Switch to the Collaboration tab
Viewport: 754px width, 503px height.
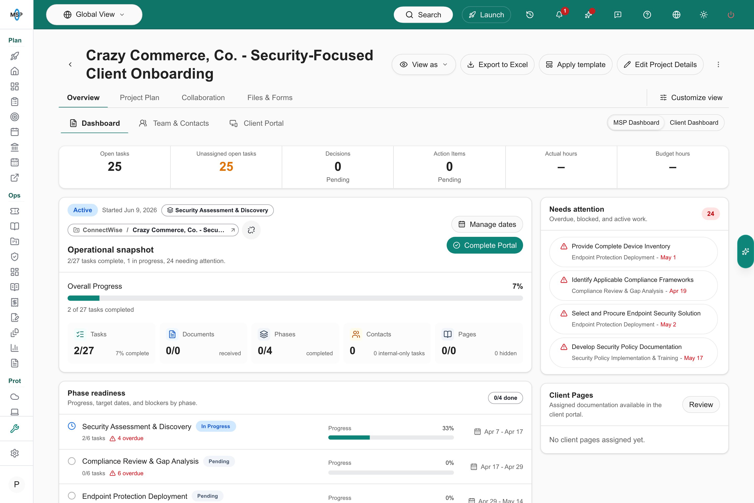point(203,97)
